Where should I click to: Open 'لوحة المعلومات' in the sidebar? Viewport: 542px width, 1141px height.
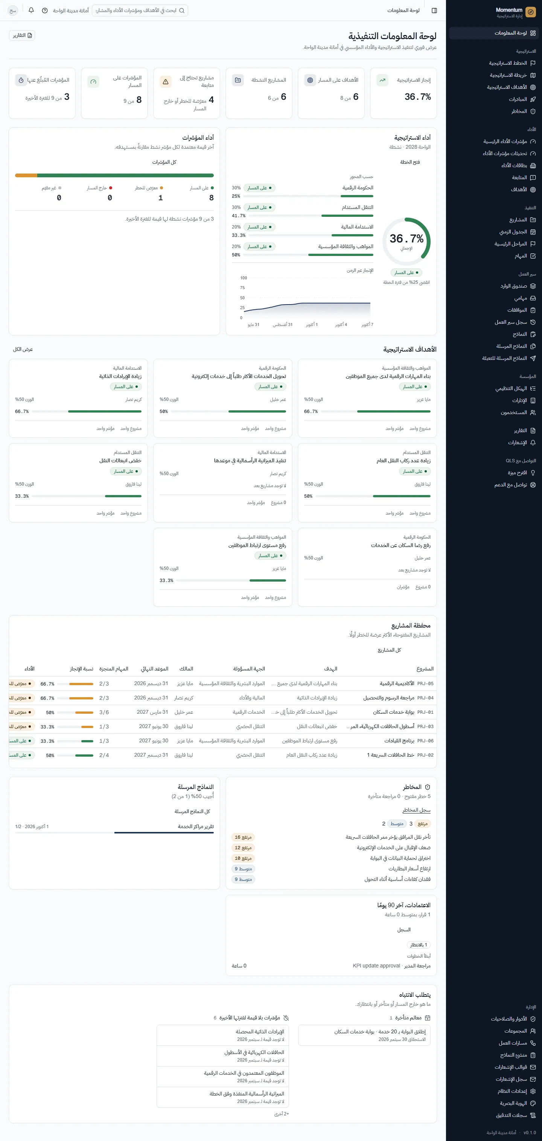pyautogui.click(x=494, y=33)
